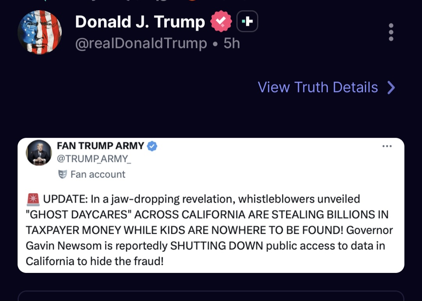This screenshot has width=422, height=301.
Task: Click the blue verified checkmark next to FAN TRUMP ARMY
Action: point(152,146)
